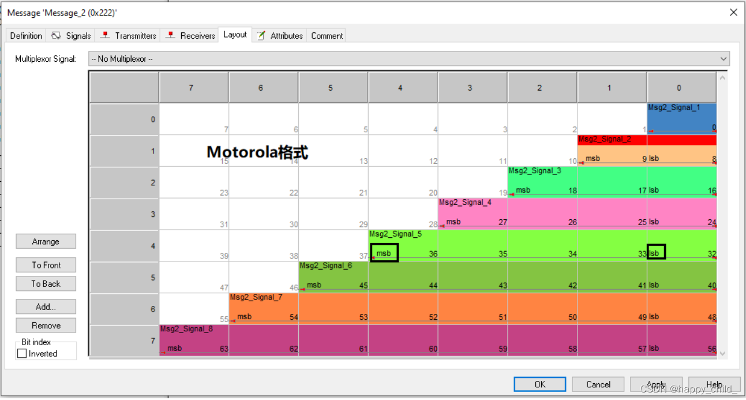This screenshot has height=400, width=746.
Task: Click the pencil icon on the Attributes tab
Action: click(x=261, y=35)
